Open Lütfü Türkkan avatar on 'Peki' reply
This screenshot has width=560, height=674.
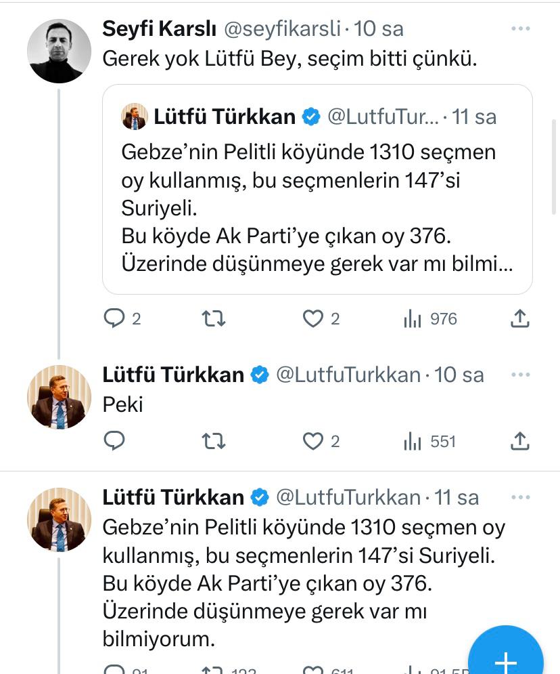(59, 397)
